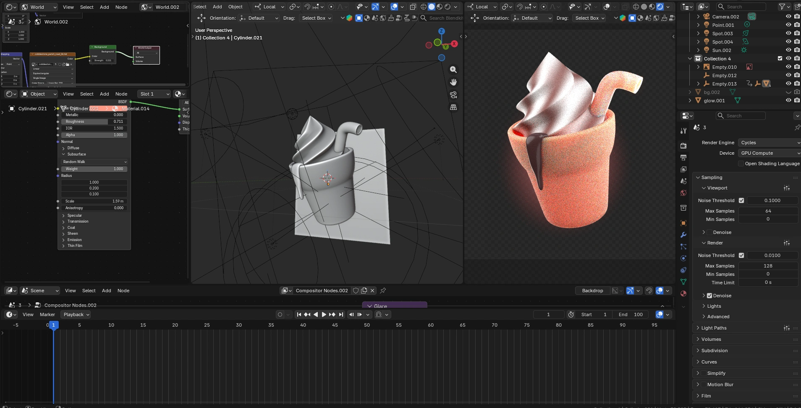Screen dimensions: 801x408
Task: Jump to the timeline start frame
Action: click(x=299, y=314)
